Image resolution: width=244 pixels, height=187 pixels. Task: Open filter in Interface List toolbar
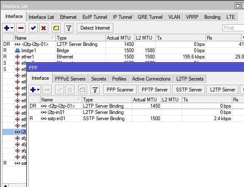(x=69, y=28)
